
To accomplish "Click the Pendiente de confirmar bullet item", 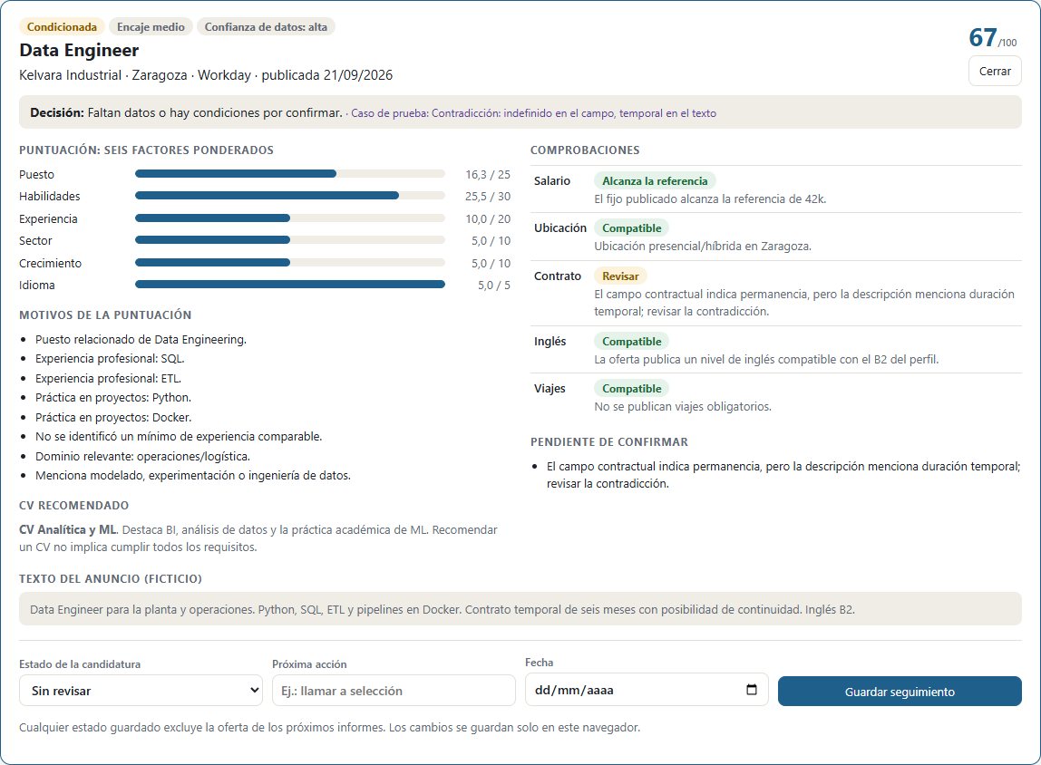I will (783, 475).
